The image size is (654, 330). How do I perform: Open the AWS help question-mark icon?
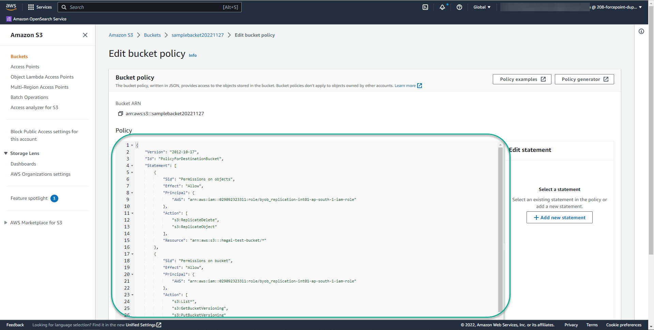coord(459,7)
